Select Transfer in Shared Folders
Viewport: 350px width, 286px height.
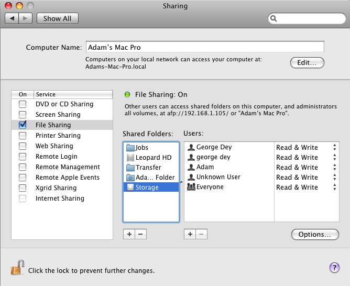click(151, 167)
